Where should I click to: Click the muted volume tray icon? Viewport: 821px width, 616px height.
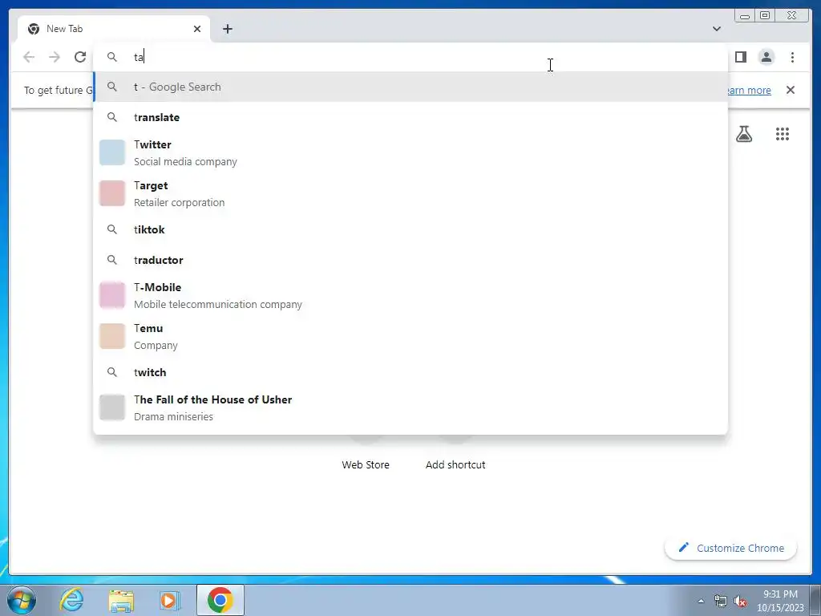pyautogui.click(x=740, y=601)
